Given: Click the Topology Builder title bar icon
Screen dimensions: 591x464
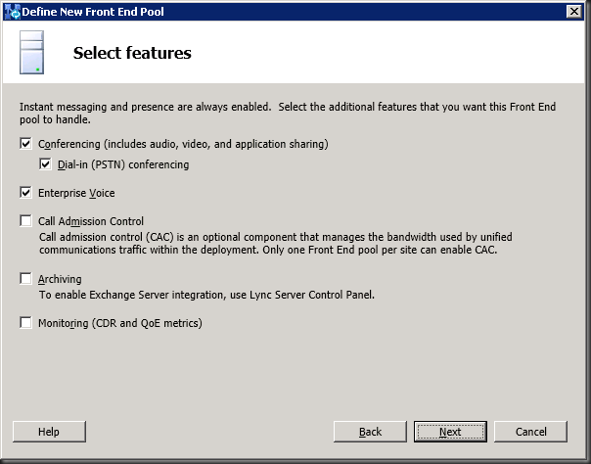Looking at the screenshot, I should 13,12.
